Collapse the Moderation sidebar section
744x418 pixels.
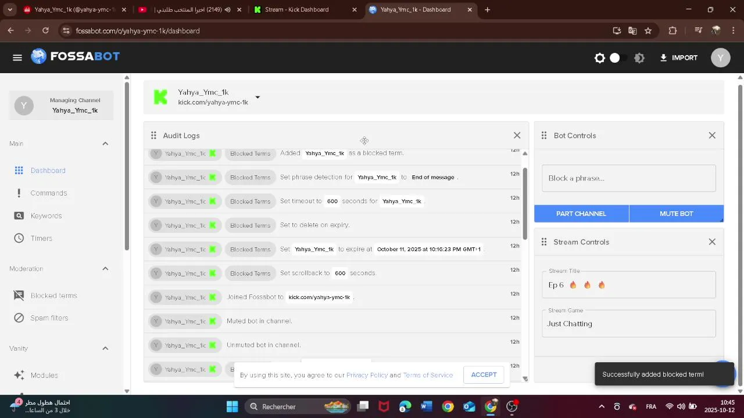click(x=105, y=269)
